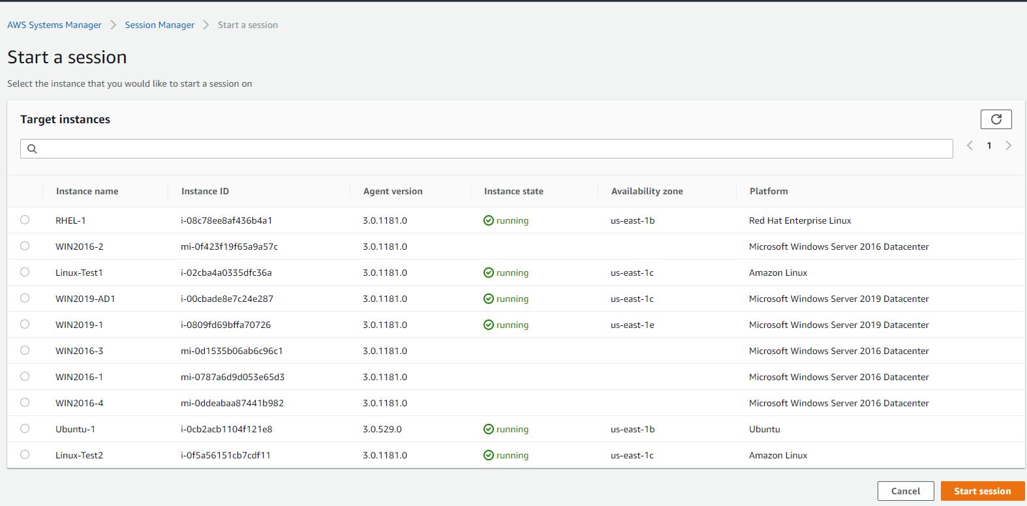Click instance ID i-00cbade8e7c24e287
Image resolution: width=1027 pixels, height=506 pixels.
[x=227, y=299]
